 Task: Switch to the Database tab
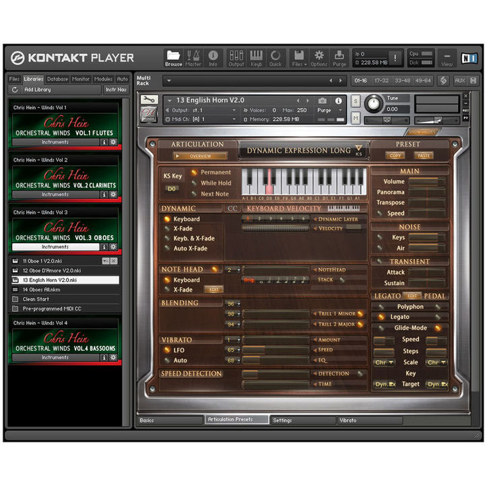(57, 79)
